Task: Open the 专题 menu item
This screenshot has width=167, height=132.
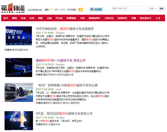Action: pyautogui.click(x=133, y=18)
